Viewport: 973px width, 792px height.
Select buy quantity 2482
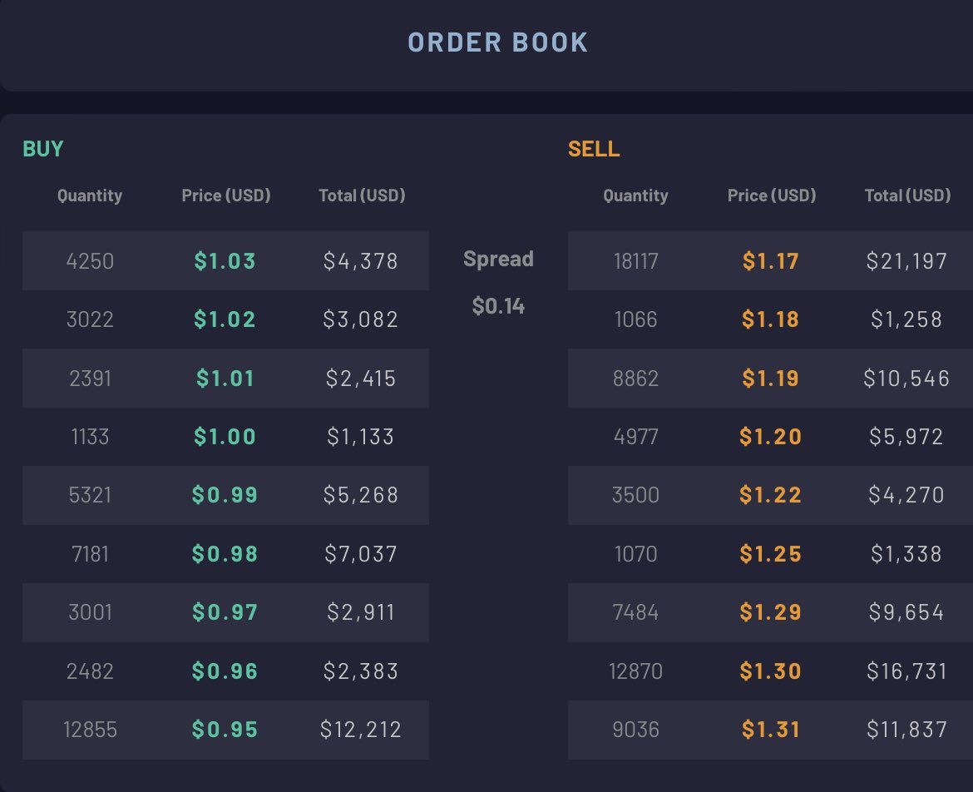[x=90, y=671]
